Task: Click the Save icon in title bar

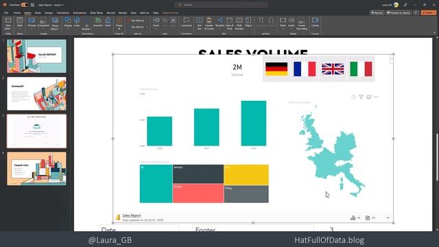Action: click(x=32, y=5)
